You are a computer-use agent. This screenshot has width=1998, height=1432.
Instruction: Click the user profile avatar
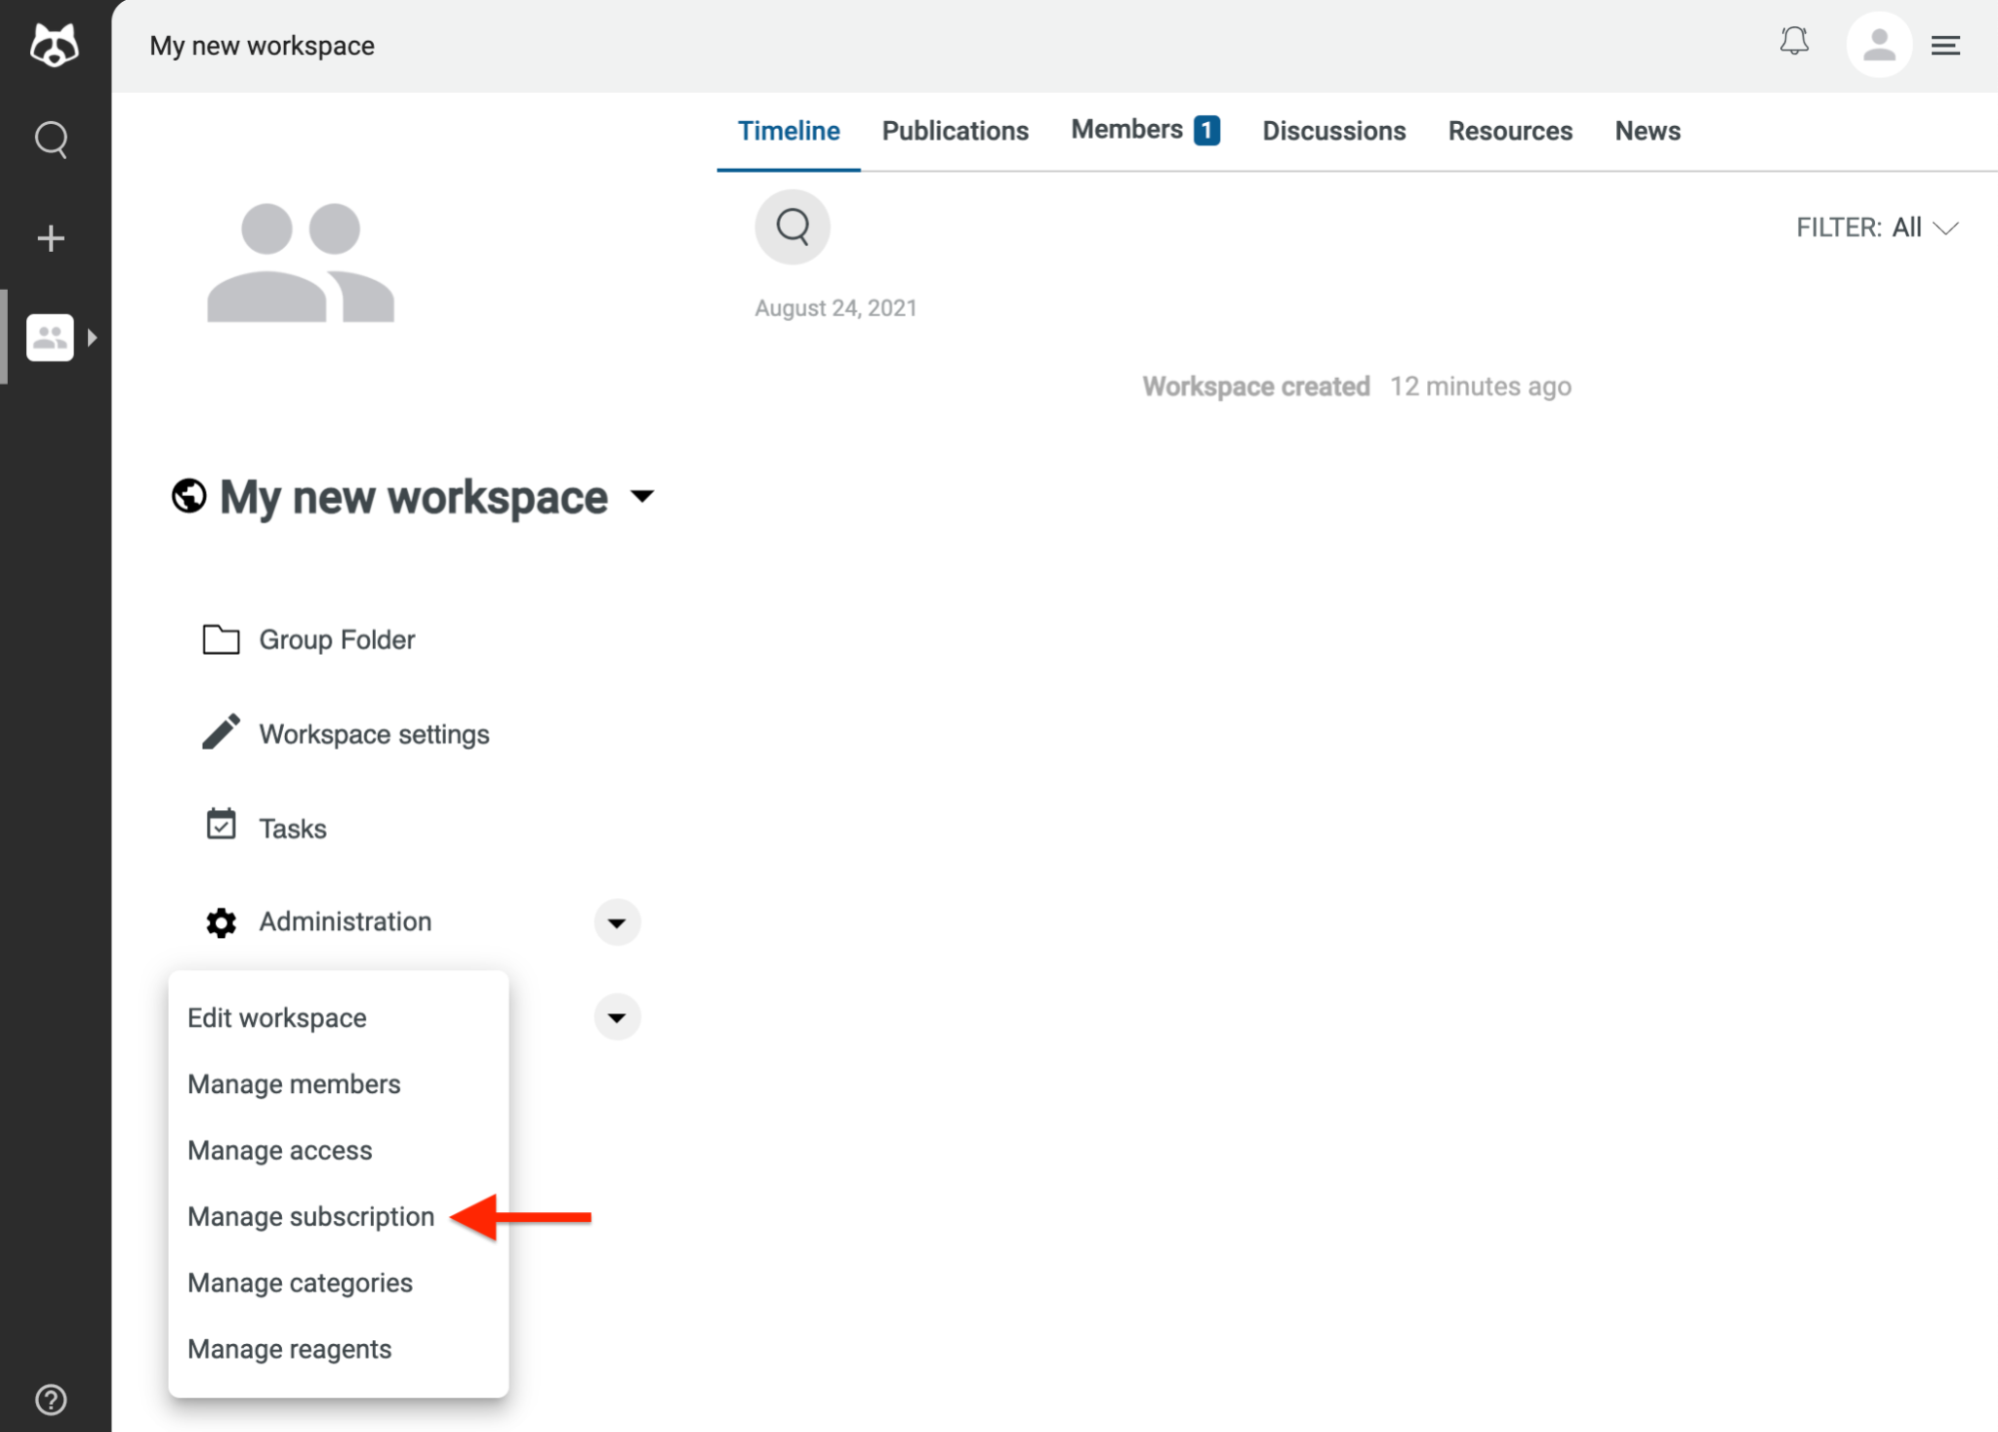[1878, 45]
